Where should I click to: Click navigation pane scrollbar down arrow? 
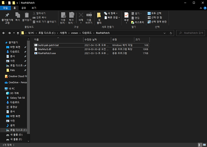coord(28,141)
